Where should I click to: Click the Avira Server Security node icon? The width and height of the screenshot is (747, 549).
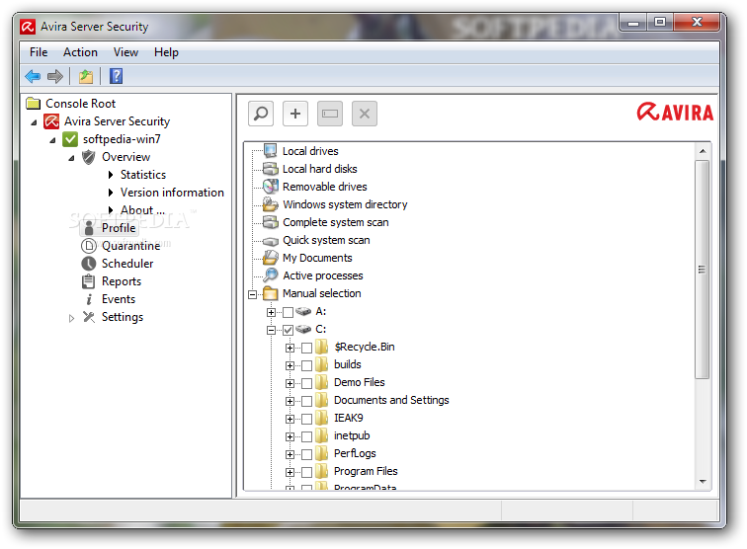coord(51,121)
